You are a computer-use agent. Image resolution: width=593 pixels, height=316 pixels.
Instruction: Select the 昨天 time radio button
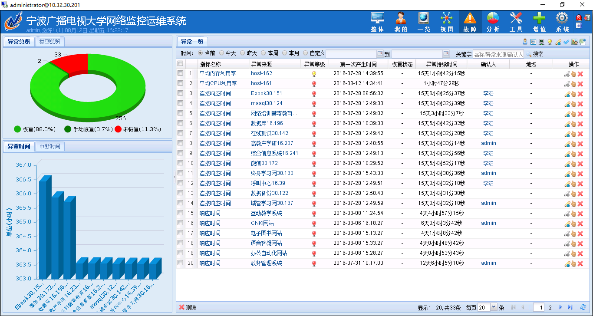[x=243, y=53]
